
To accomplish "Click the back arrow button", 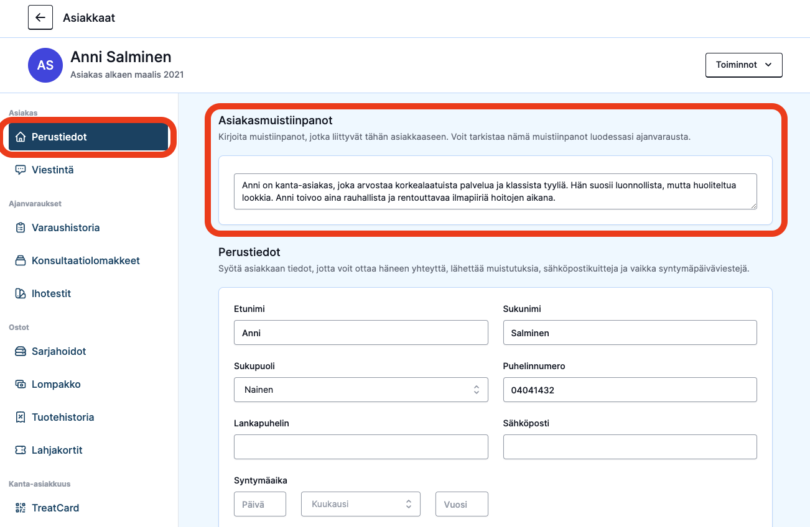I will click(x=40, y=17).
